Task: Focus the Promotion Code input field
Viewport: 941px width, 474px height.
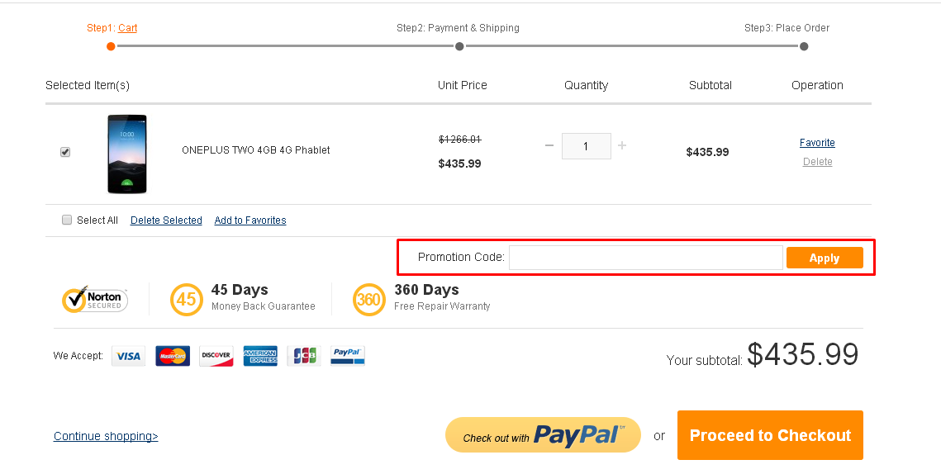Action: [645, 258]
